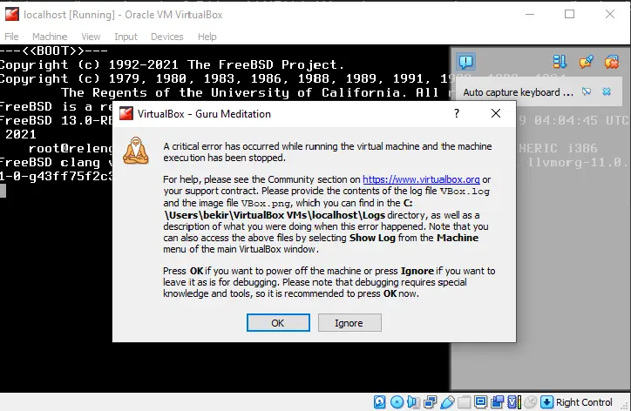
Task: Click the recording status icon
Action: [498, 401]
